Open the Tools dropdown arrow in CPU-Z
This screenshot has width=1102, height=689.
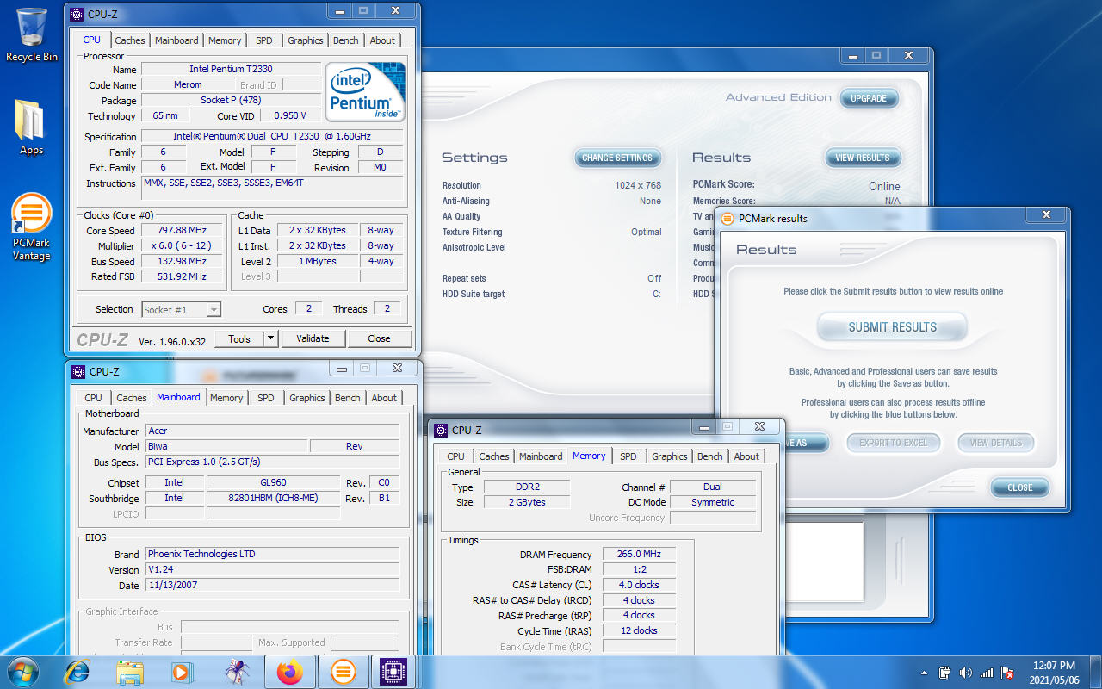pos(270,338)
